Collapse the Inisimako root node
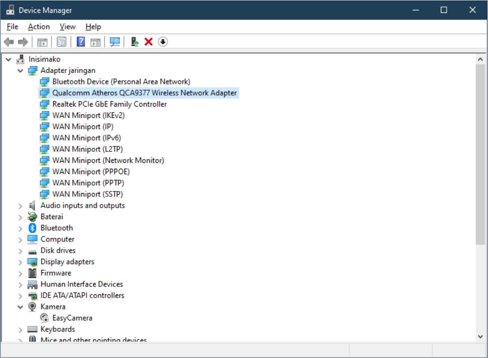The width and height of the screenshot is (488, 358). pyautogui.click(x=9, y=59)
